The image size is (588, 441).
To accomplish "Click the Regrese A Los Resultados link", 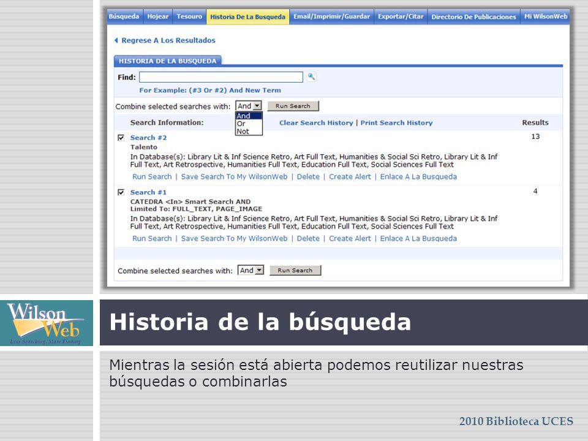I will 168,40.
